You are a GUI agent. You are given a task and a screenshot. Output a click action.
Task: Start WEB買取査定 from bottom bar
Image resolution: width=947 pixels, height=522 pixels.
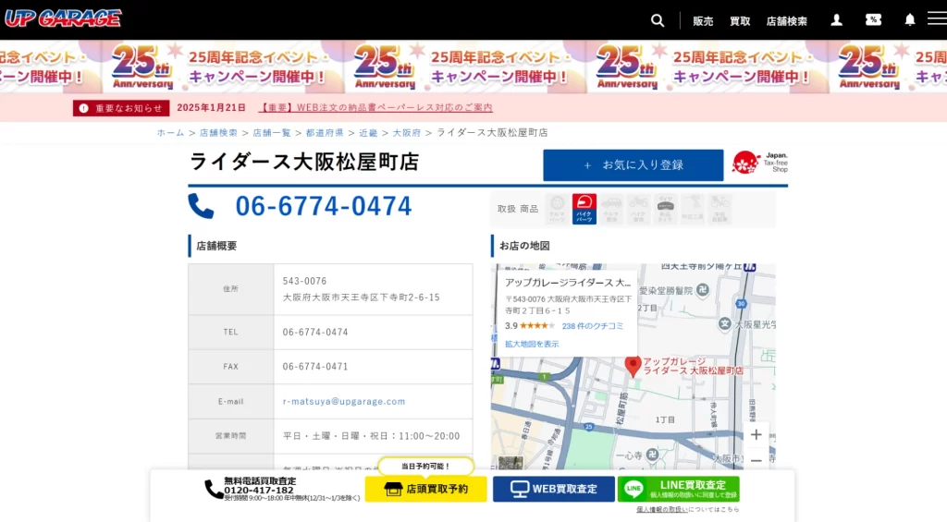pos(553,489)
